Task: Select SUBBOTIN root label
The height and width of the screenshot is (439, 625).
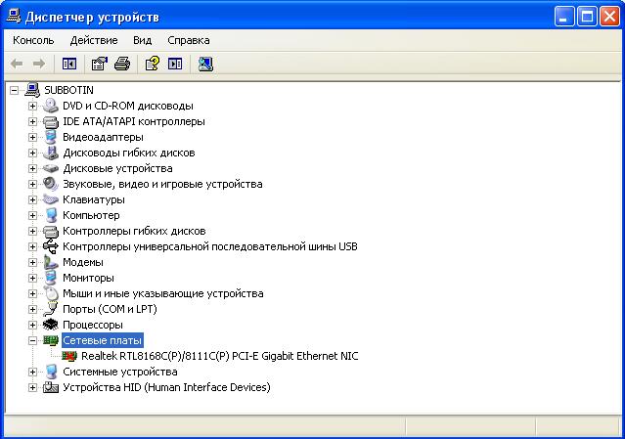Action: click(x=69, y=90)
